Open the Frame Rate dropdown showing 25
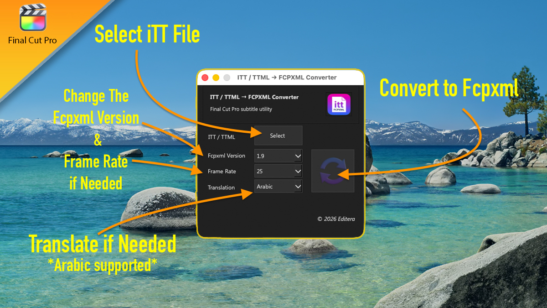 click(278, 171)
